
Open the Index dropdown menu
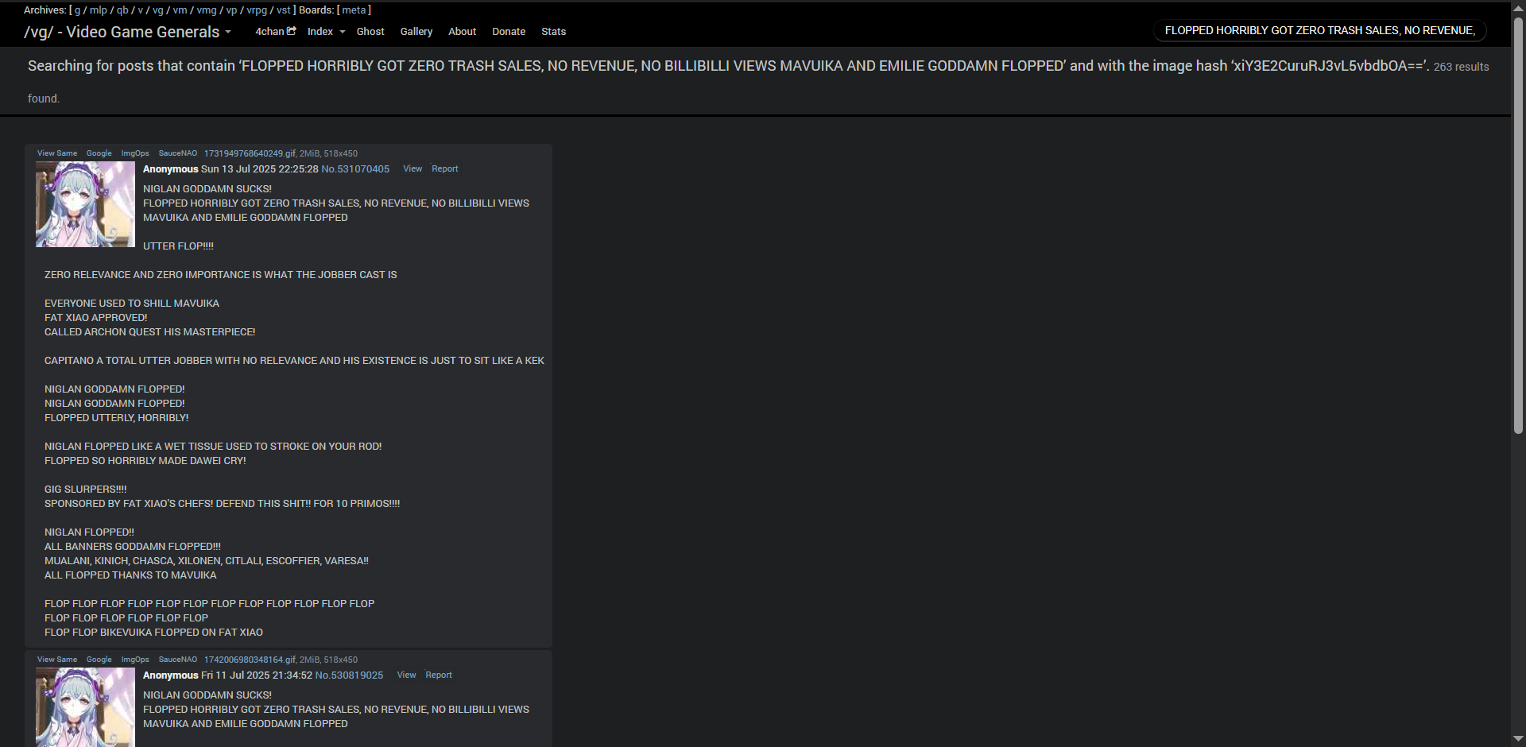[x=326, y=32]
